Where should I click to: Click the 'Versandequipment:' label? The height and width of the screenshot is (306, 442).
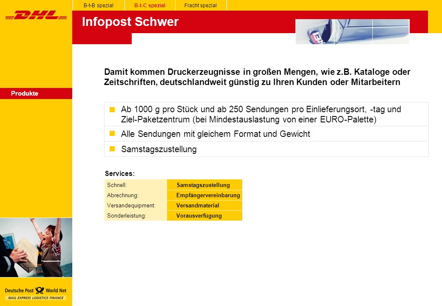click(131, 205)
